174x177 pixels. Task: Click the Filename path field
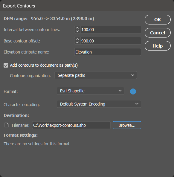tap(71, 125)
